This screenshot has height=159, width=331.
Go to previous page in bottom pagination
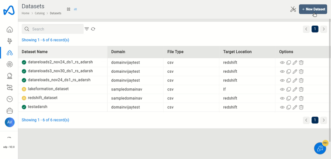click(x=306, y=120)
